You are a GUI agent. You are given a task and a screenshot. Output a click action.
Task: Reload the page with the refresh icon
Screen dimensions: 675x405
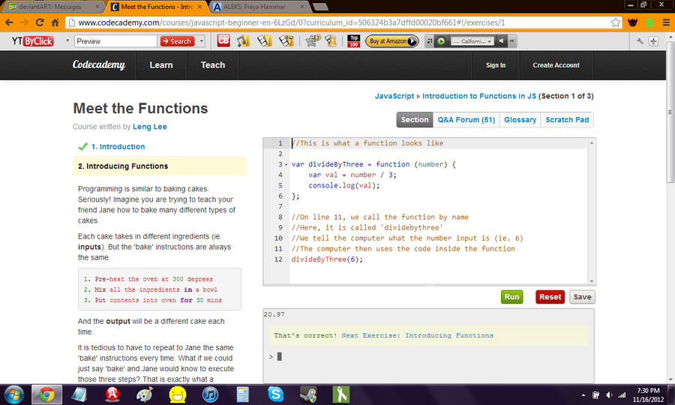[40, 22]
